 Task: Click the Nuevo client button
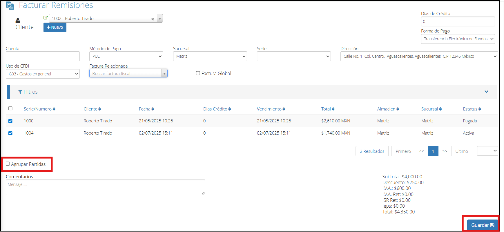pyautogui.click(x=55, y=27)
